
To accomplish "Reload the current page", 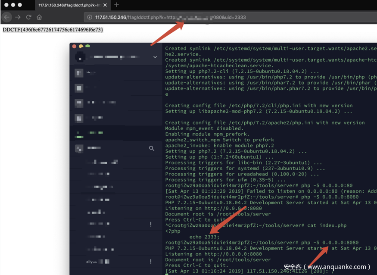I will click(28, 17).
